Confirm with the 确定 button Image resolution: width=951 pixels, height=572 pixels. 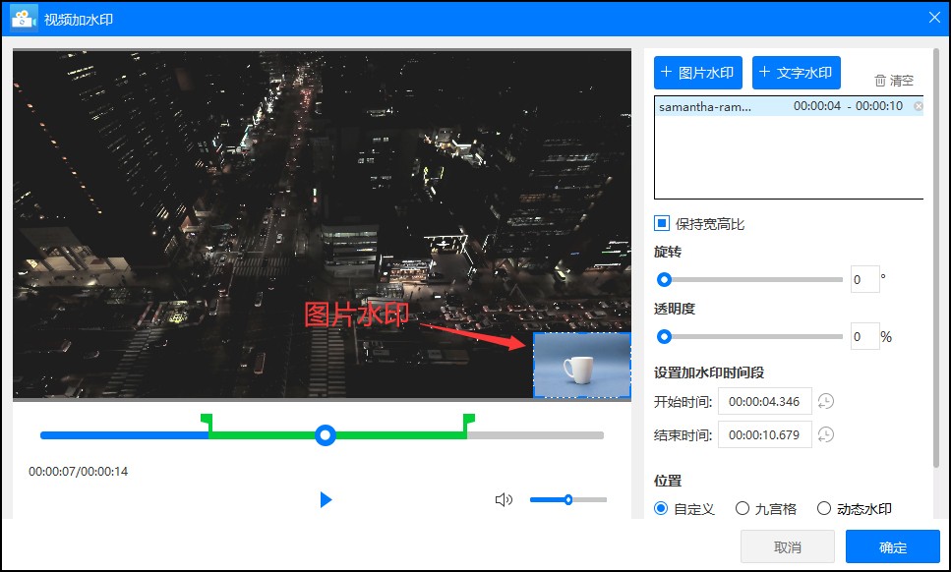[892, 547]
